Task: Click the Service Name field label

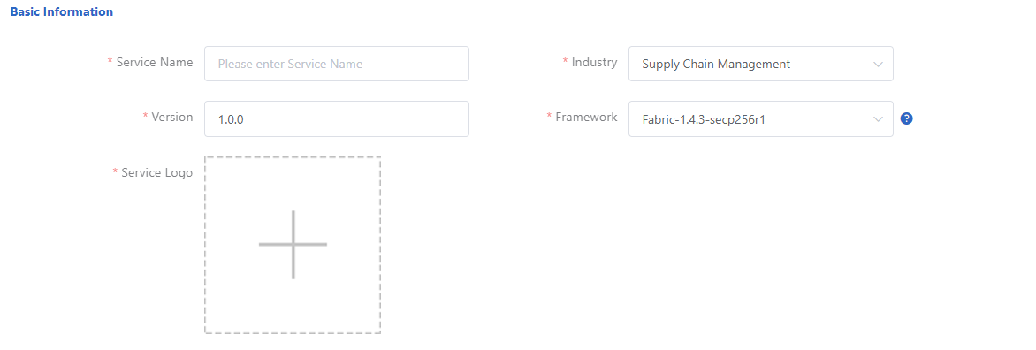Action: point(155,62)
